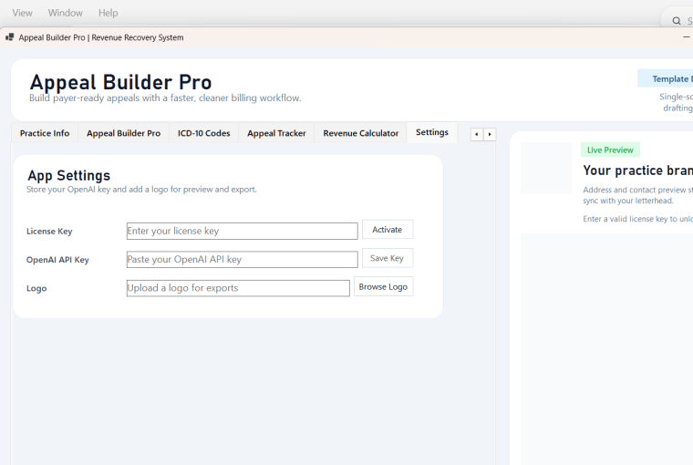Open the Appeal Tracker tab
This screenshot has height=465, width=693.
(276, 133)
